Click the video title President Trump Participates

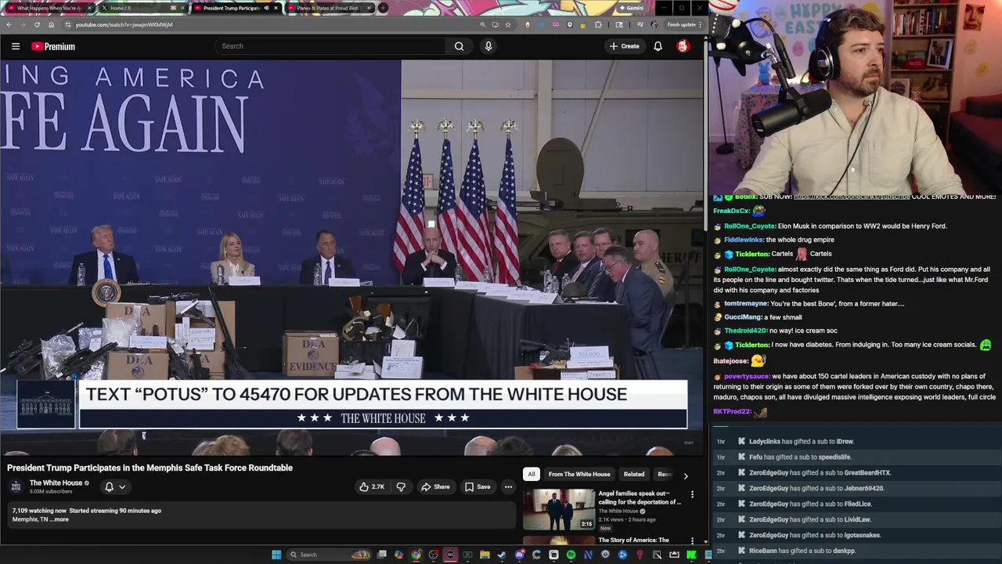click(150, 468)
